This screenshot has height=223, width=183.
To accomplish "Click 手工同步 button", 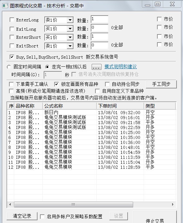I will [161, 84].
